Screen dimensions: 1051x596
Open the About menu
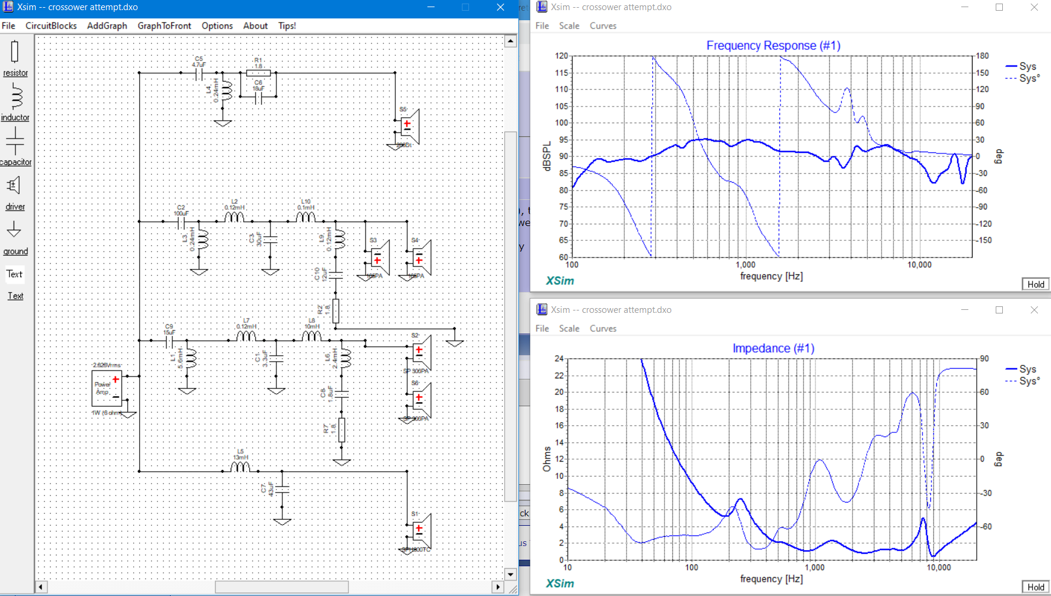(x=256, y=26)
